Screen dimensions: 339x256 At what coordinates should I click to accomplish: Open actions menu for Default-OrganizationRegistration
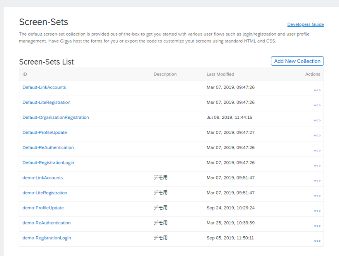317,120
